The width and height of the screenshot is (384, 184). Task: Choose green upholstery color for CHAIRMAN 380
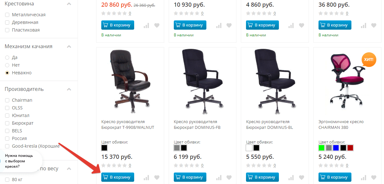click(321, 148)
